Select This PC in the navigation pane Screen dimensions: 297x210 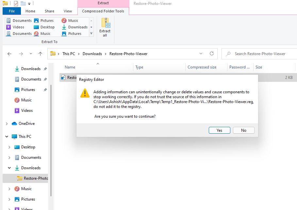pos(22,137)
